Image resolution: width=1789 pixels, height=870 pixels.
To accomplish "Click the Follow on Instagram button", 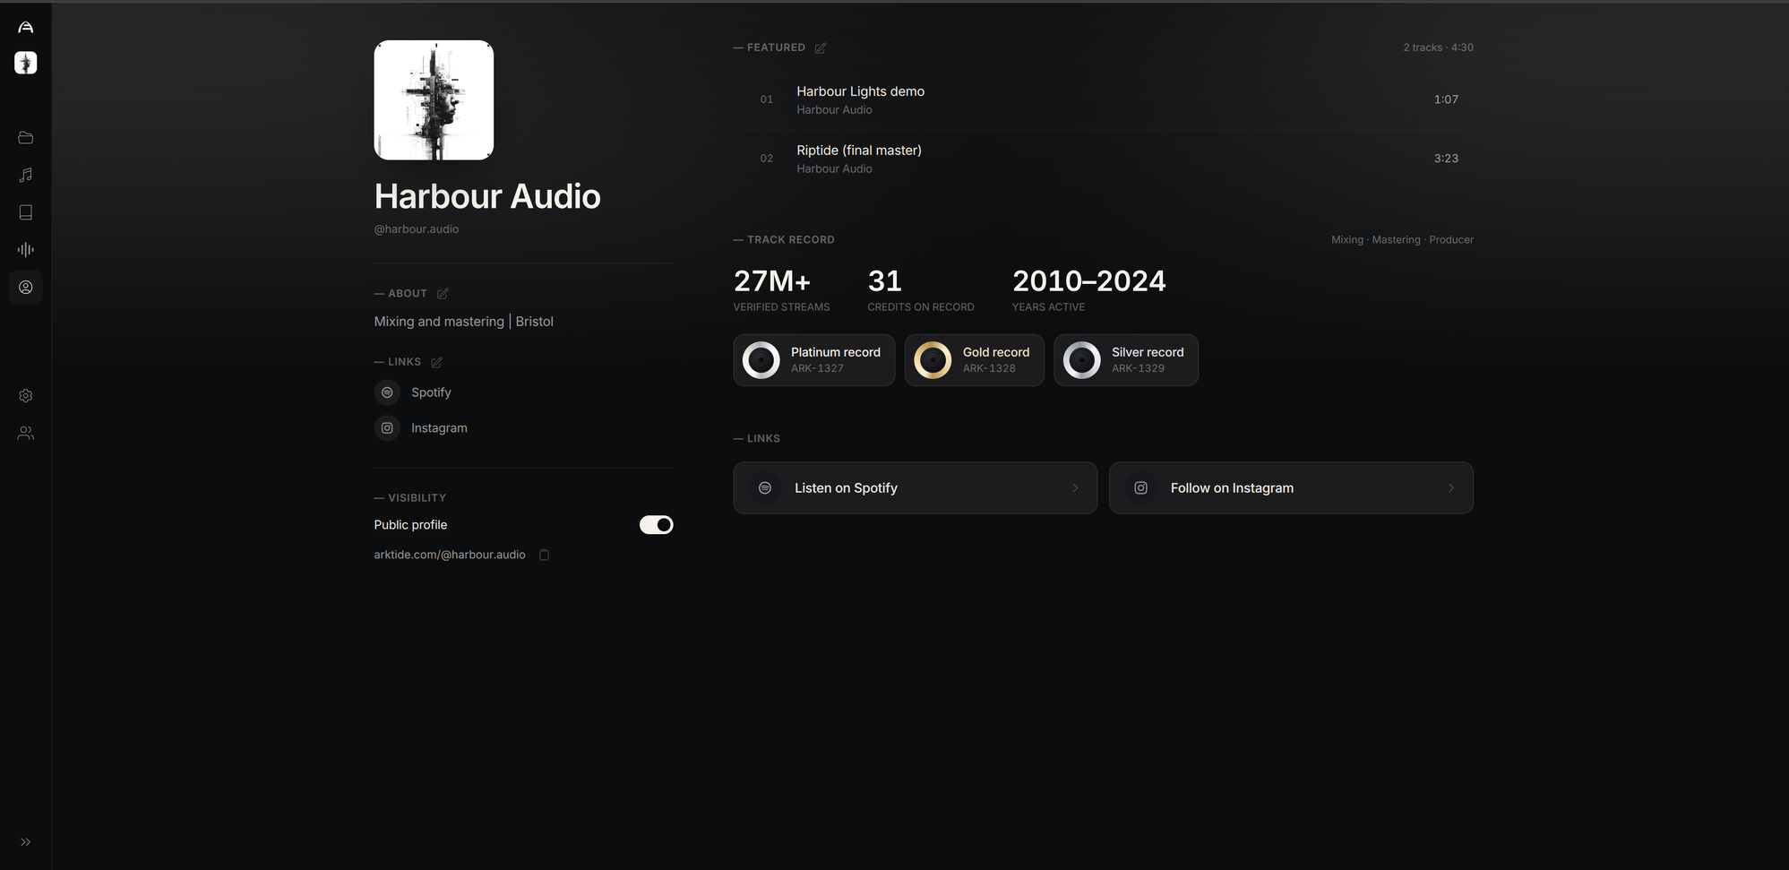I will click(x=1292, y=488).
